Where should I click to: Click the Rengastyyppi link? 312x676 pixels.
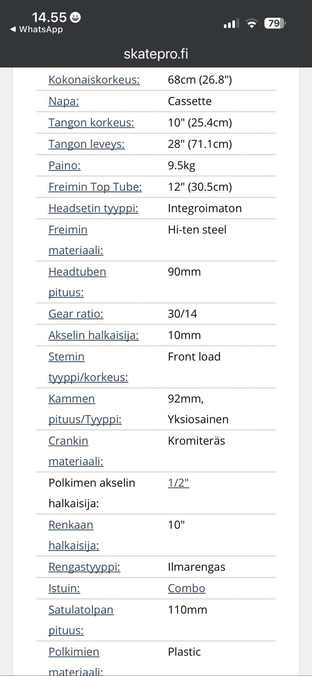pos(84,567)
